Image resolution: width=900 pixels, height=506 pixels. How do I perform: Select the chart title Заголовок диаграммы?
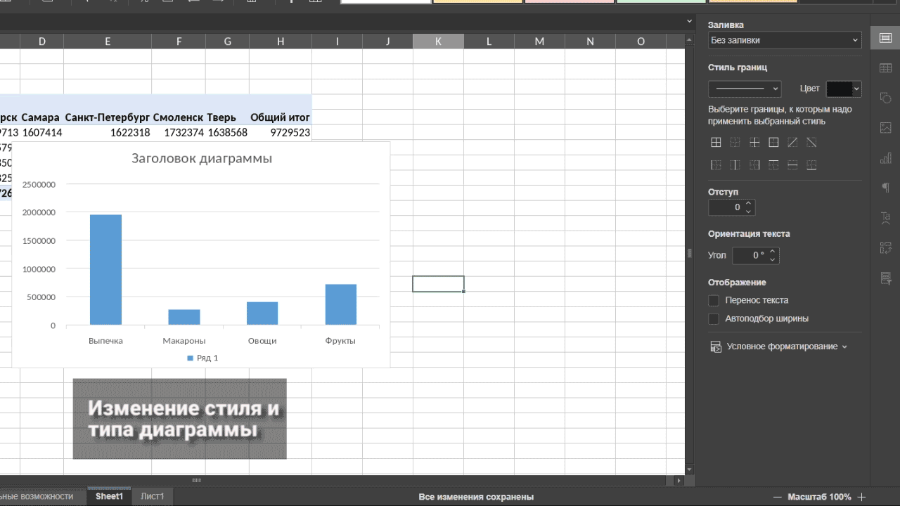point(202,158)
